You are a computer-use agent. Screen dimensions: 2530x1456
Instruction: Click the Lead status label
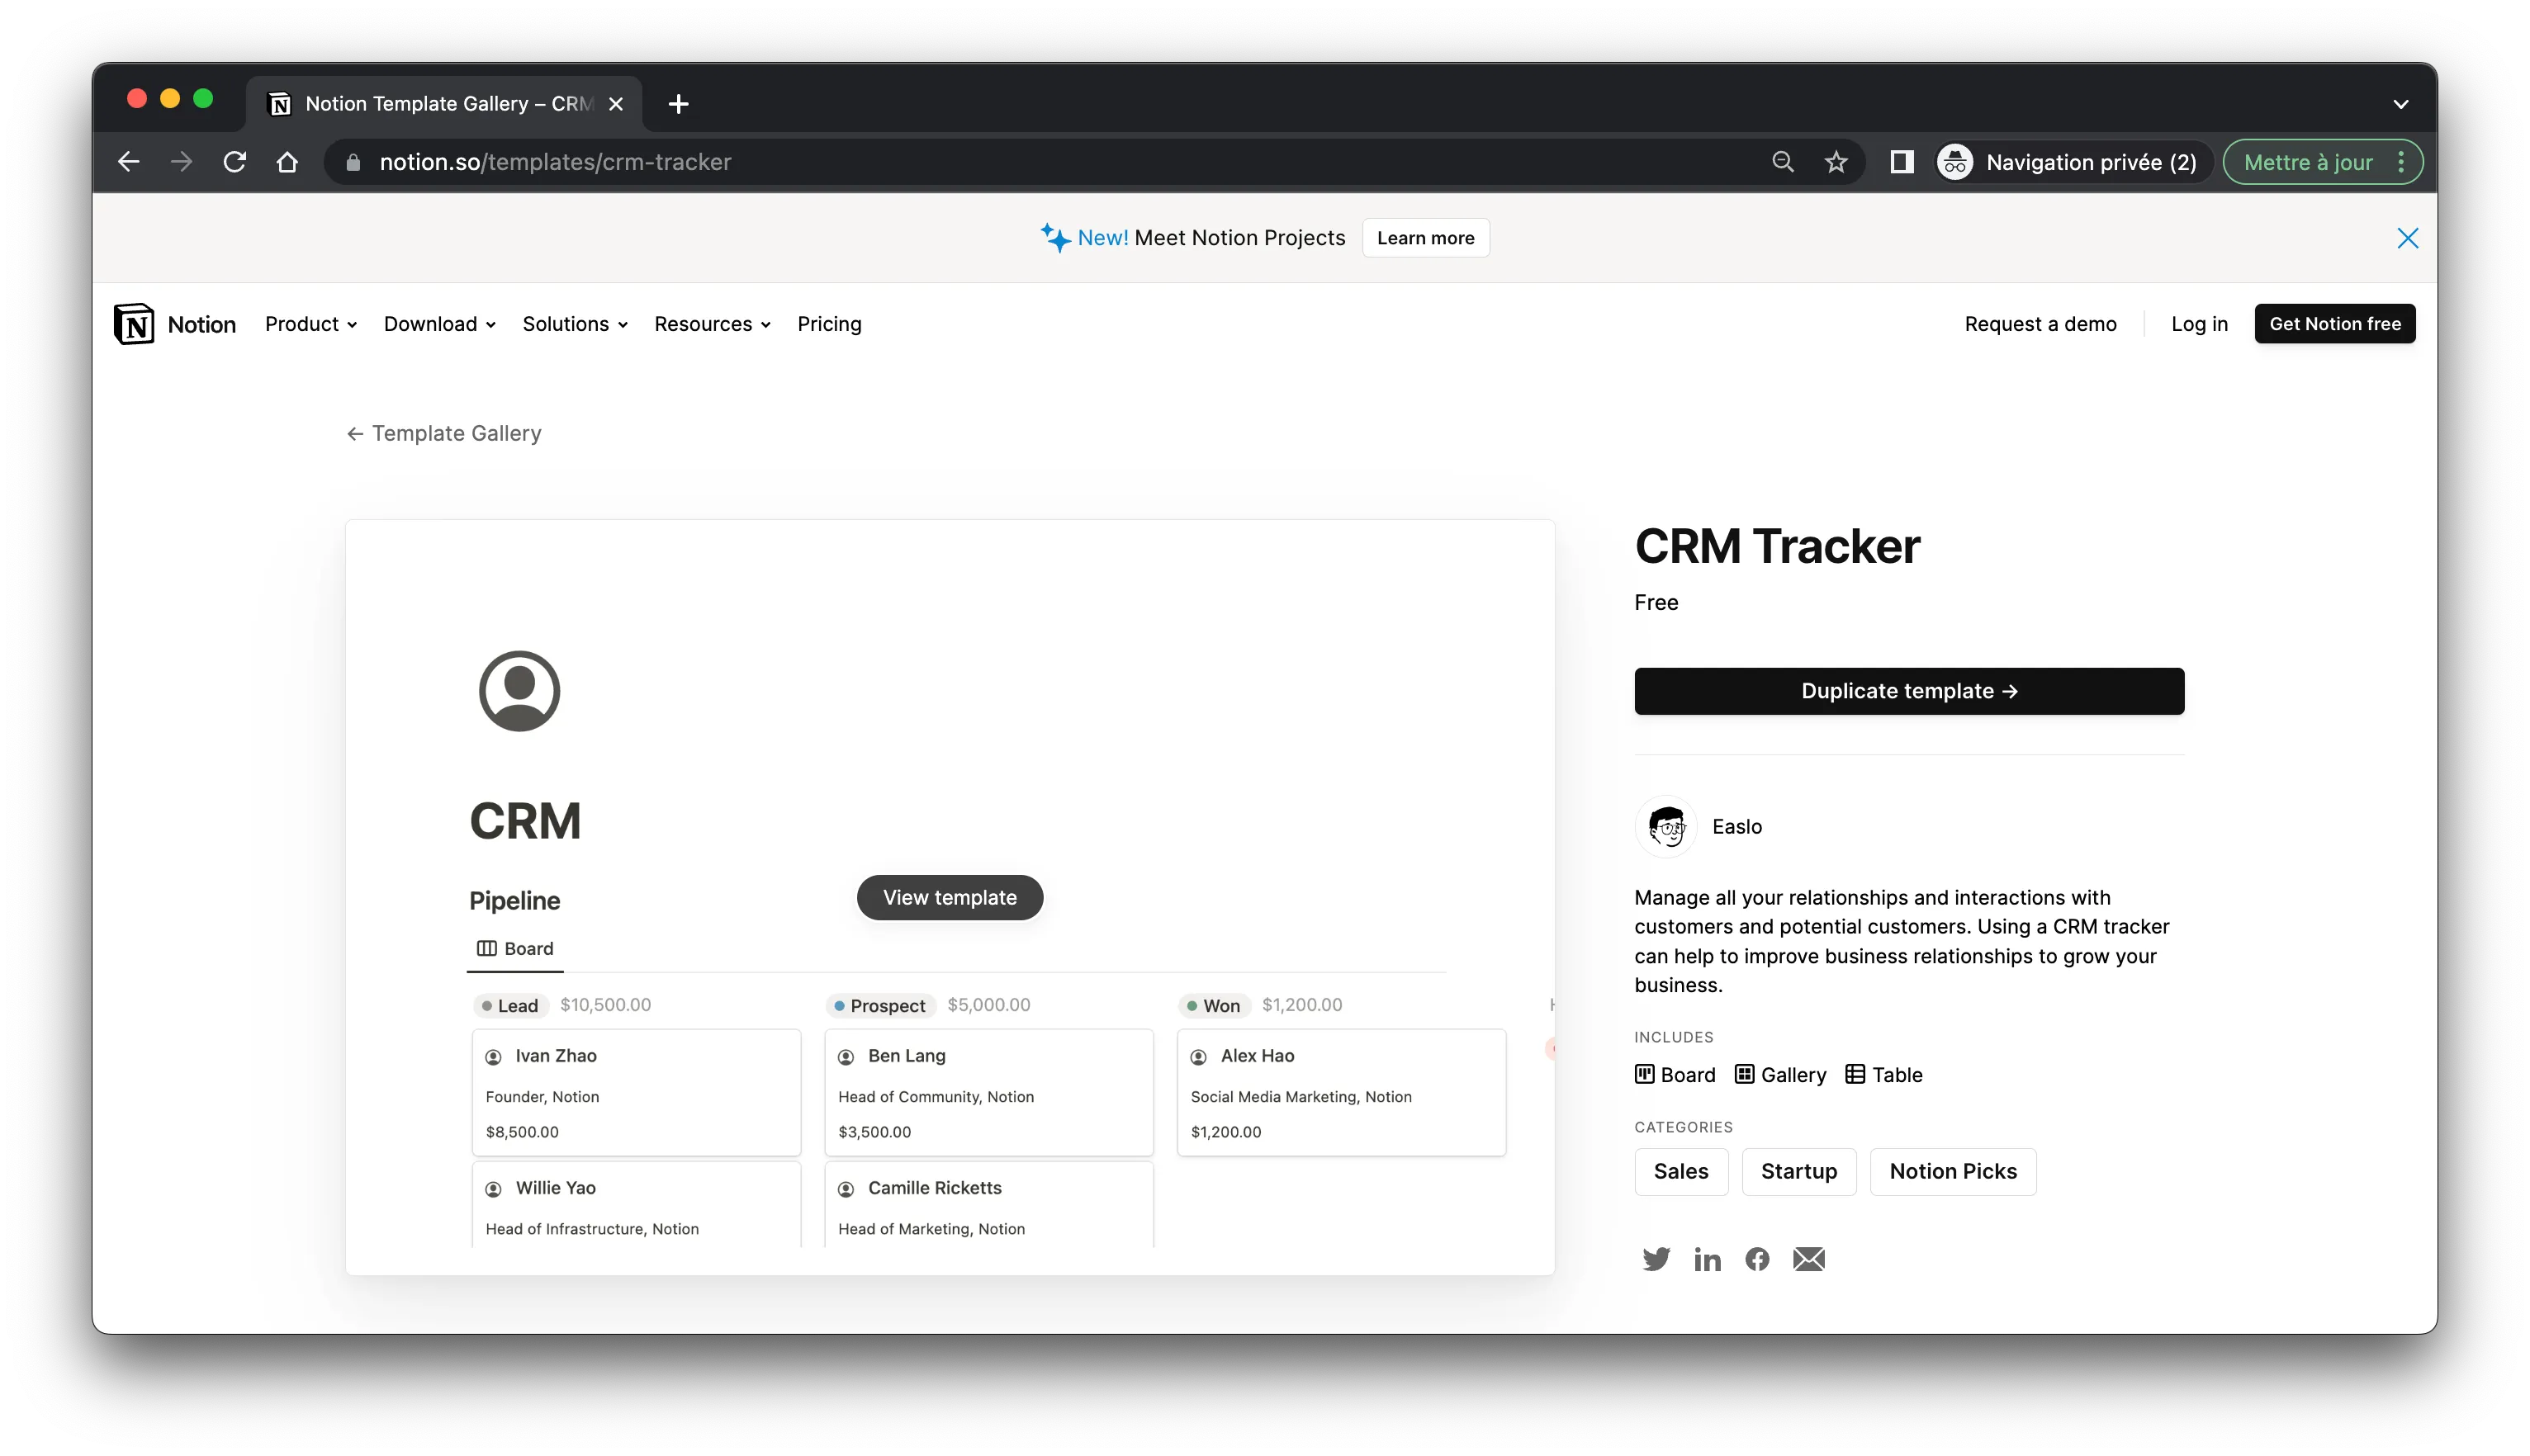pos(510,1005)
